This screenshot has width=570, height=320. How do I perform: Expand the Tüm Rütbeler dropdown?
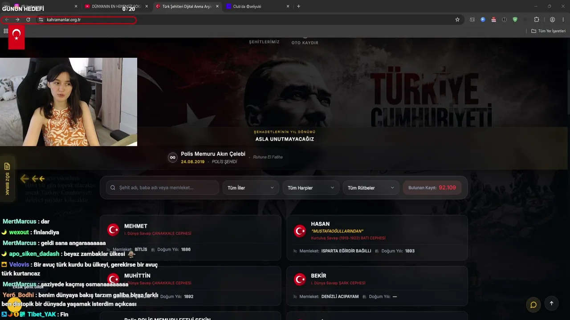click(x=371, y=188)
